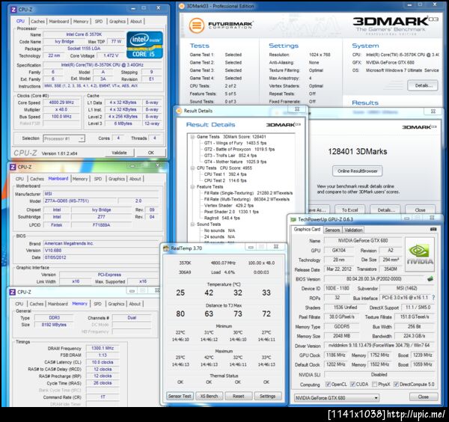Click the Bus Interface question mark icon
The image size is (449, 422).
(x=433, y=298)
